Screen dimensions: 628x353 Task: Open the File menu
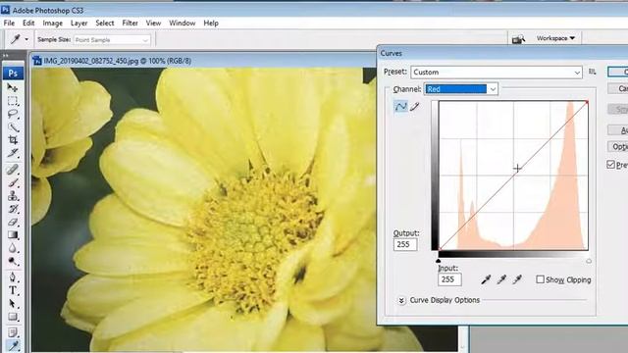[9, 24]
